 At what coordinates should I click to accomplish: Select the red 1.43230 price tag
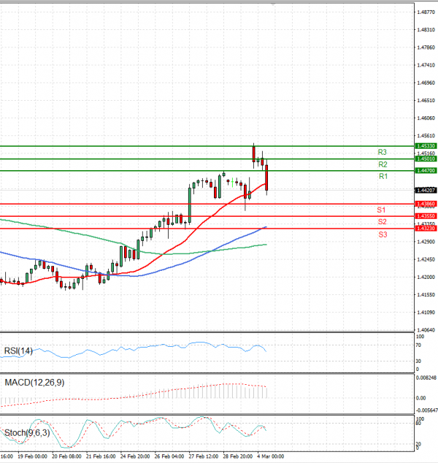click(x=426, y=229)
